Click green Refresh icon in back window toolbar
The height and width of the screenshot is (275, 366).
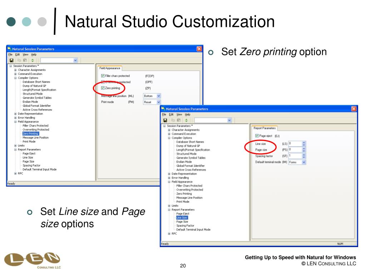[33, 60]
